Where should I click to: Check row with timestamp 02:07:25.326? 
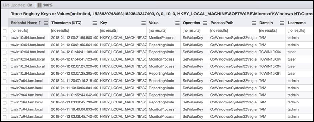(4, 67)
